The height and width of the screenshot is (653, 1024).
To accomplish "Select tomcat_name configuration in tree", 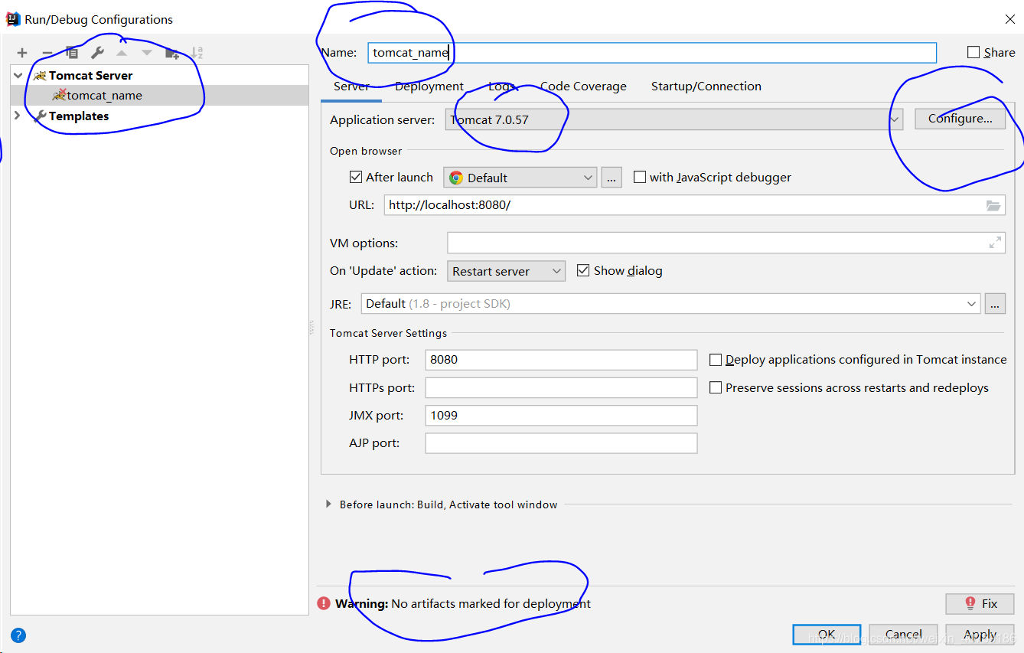I will click(x=159, y=96).
